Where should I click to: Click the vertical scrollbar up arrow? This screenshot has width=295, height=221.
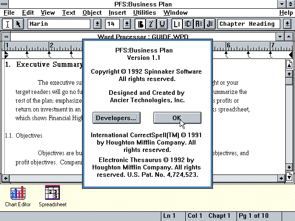coord(289,74)
